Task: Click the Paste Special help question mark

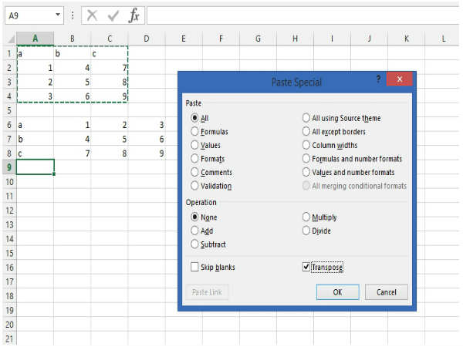Action: click(378, 79)
